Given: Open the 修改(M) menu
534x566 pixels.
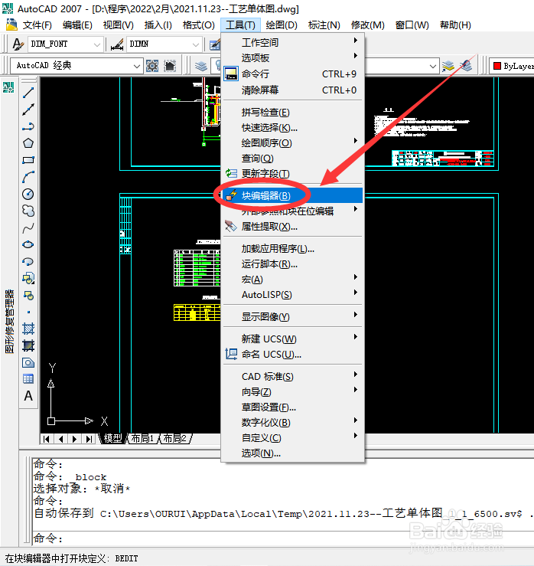Looking at the screenshot, I should [x=368, y=25].
